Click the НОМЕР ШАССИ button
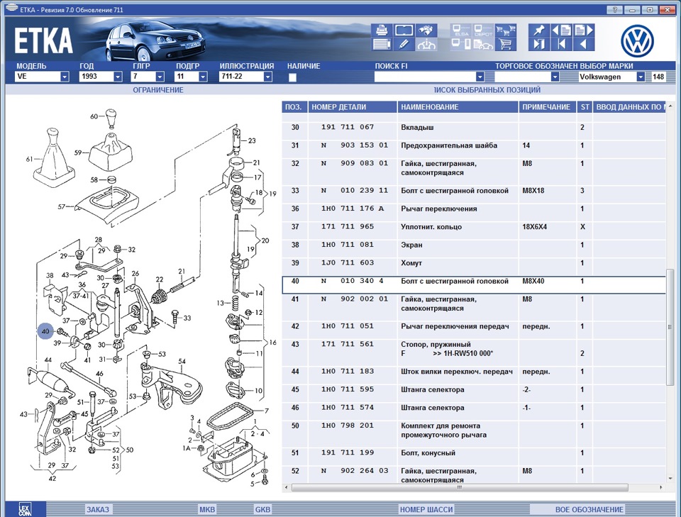This screenshot has width=681, height=517. pos(426,509)
